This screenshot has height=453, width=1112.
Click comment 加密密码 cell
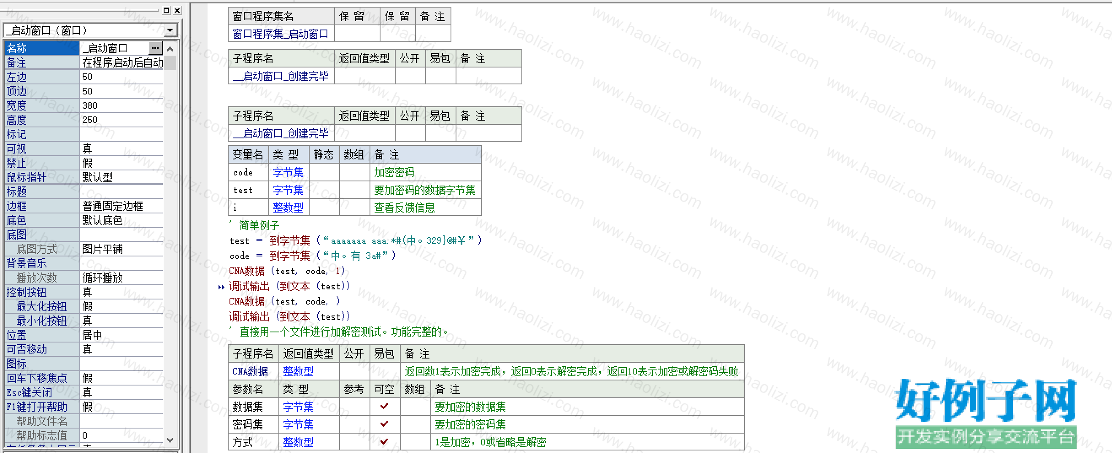425,172
